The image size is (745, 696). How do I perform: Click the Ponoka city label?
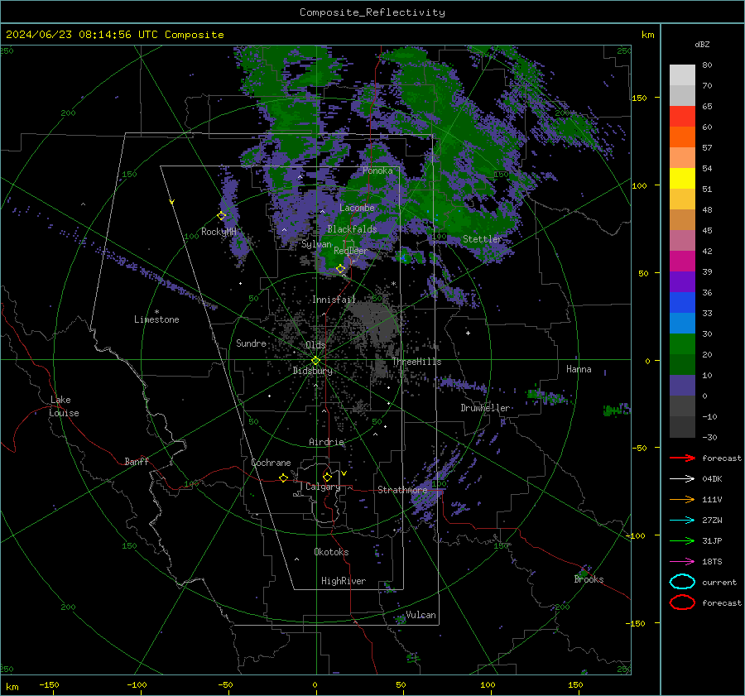(377, 170)
